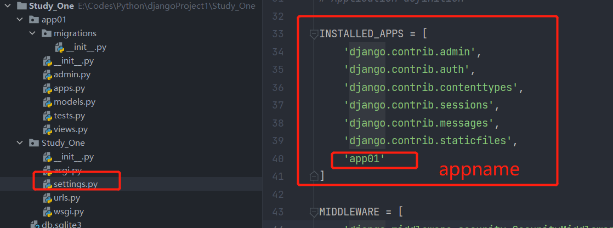The height and width of the screenshot is (228, 613).
Task: Collapse the migrations folder chevron
Action: point(33,33)
